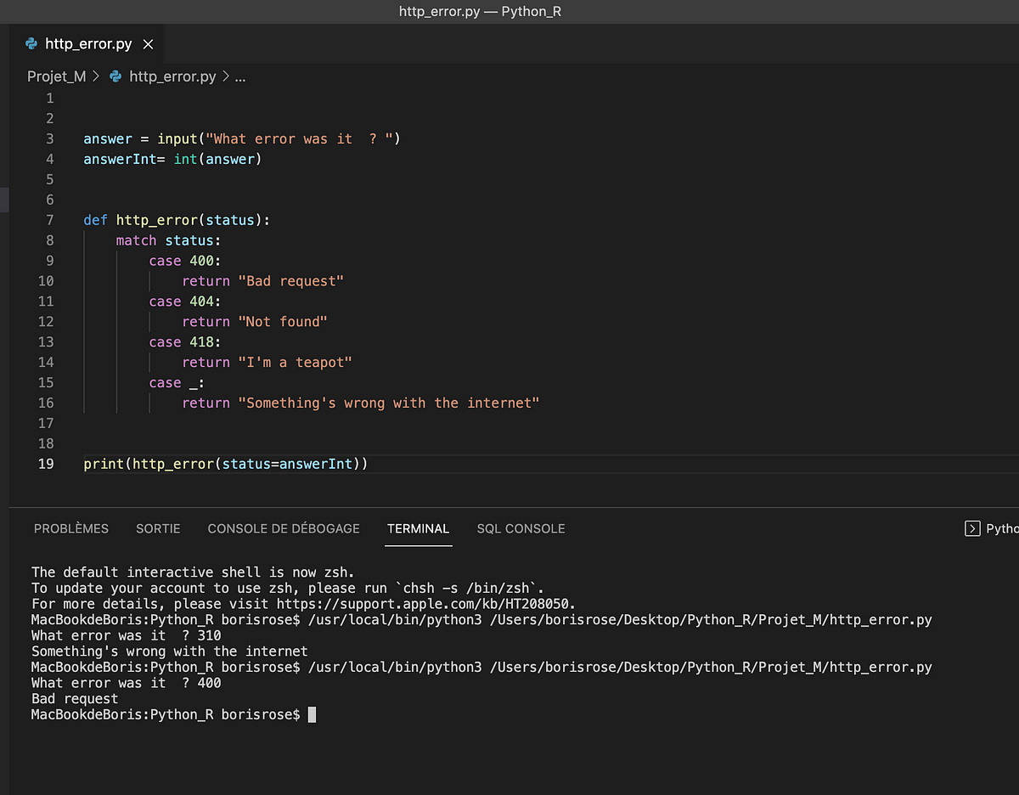The height and width of the screenshot is (795, 1019).
Task: Click the print(http_error(...)) line
Action: (226, 464)
